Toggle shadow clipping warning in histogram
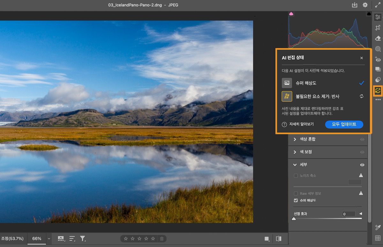The height and width of the screenshot is (247, 383). [291, 14]
